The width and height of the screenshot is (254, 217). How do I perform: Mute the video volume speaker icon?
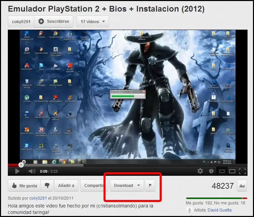tap(32, 171)
